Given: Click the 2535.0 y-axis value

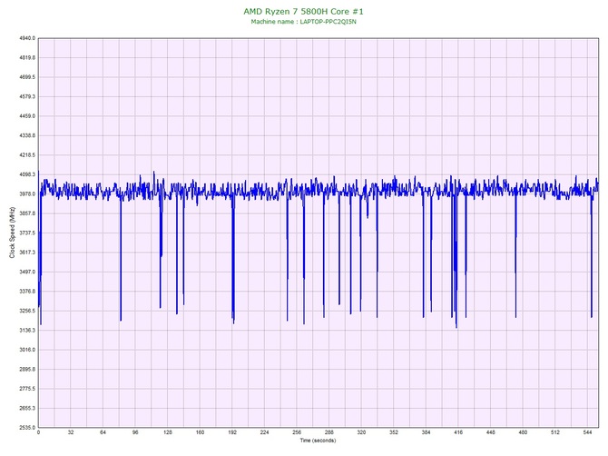Looking at the screenshot, I should coord(27,428).
